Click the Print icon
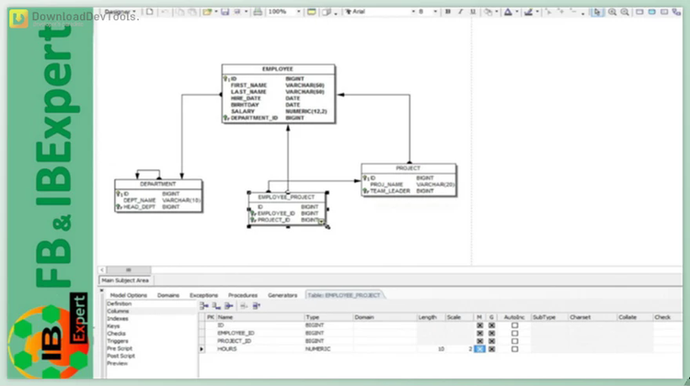This screenshot has height=386, width=690. click(258, 12)
